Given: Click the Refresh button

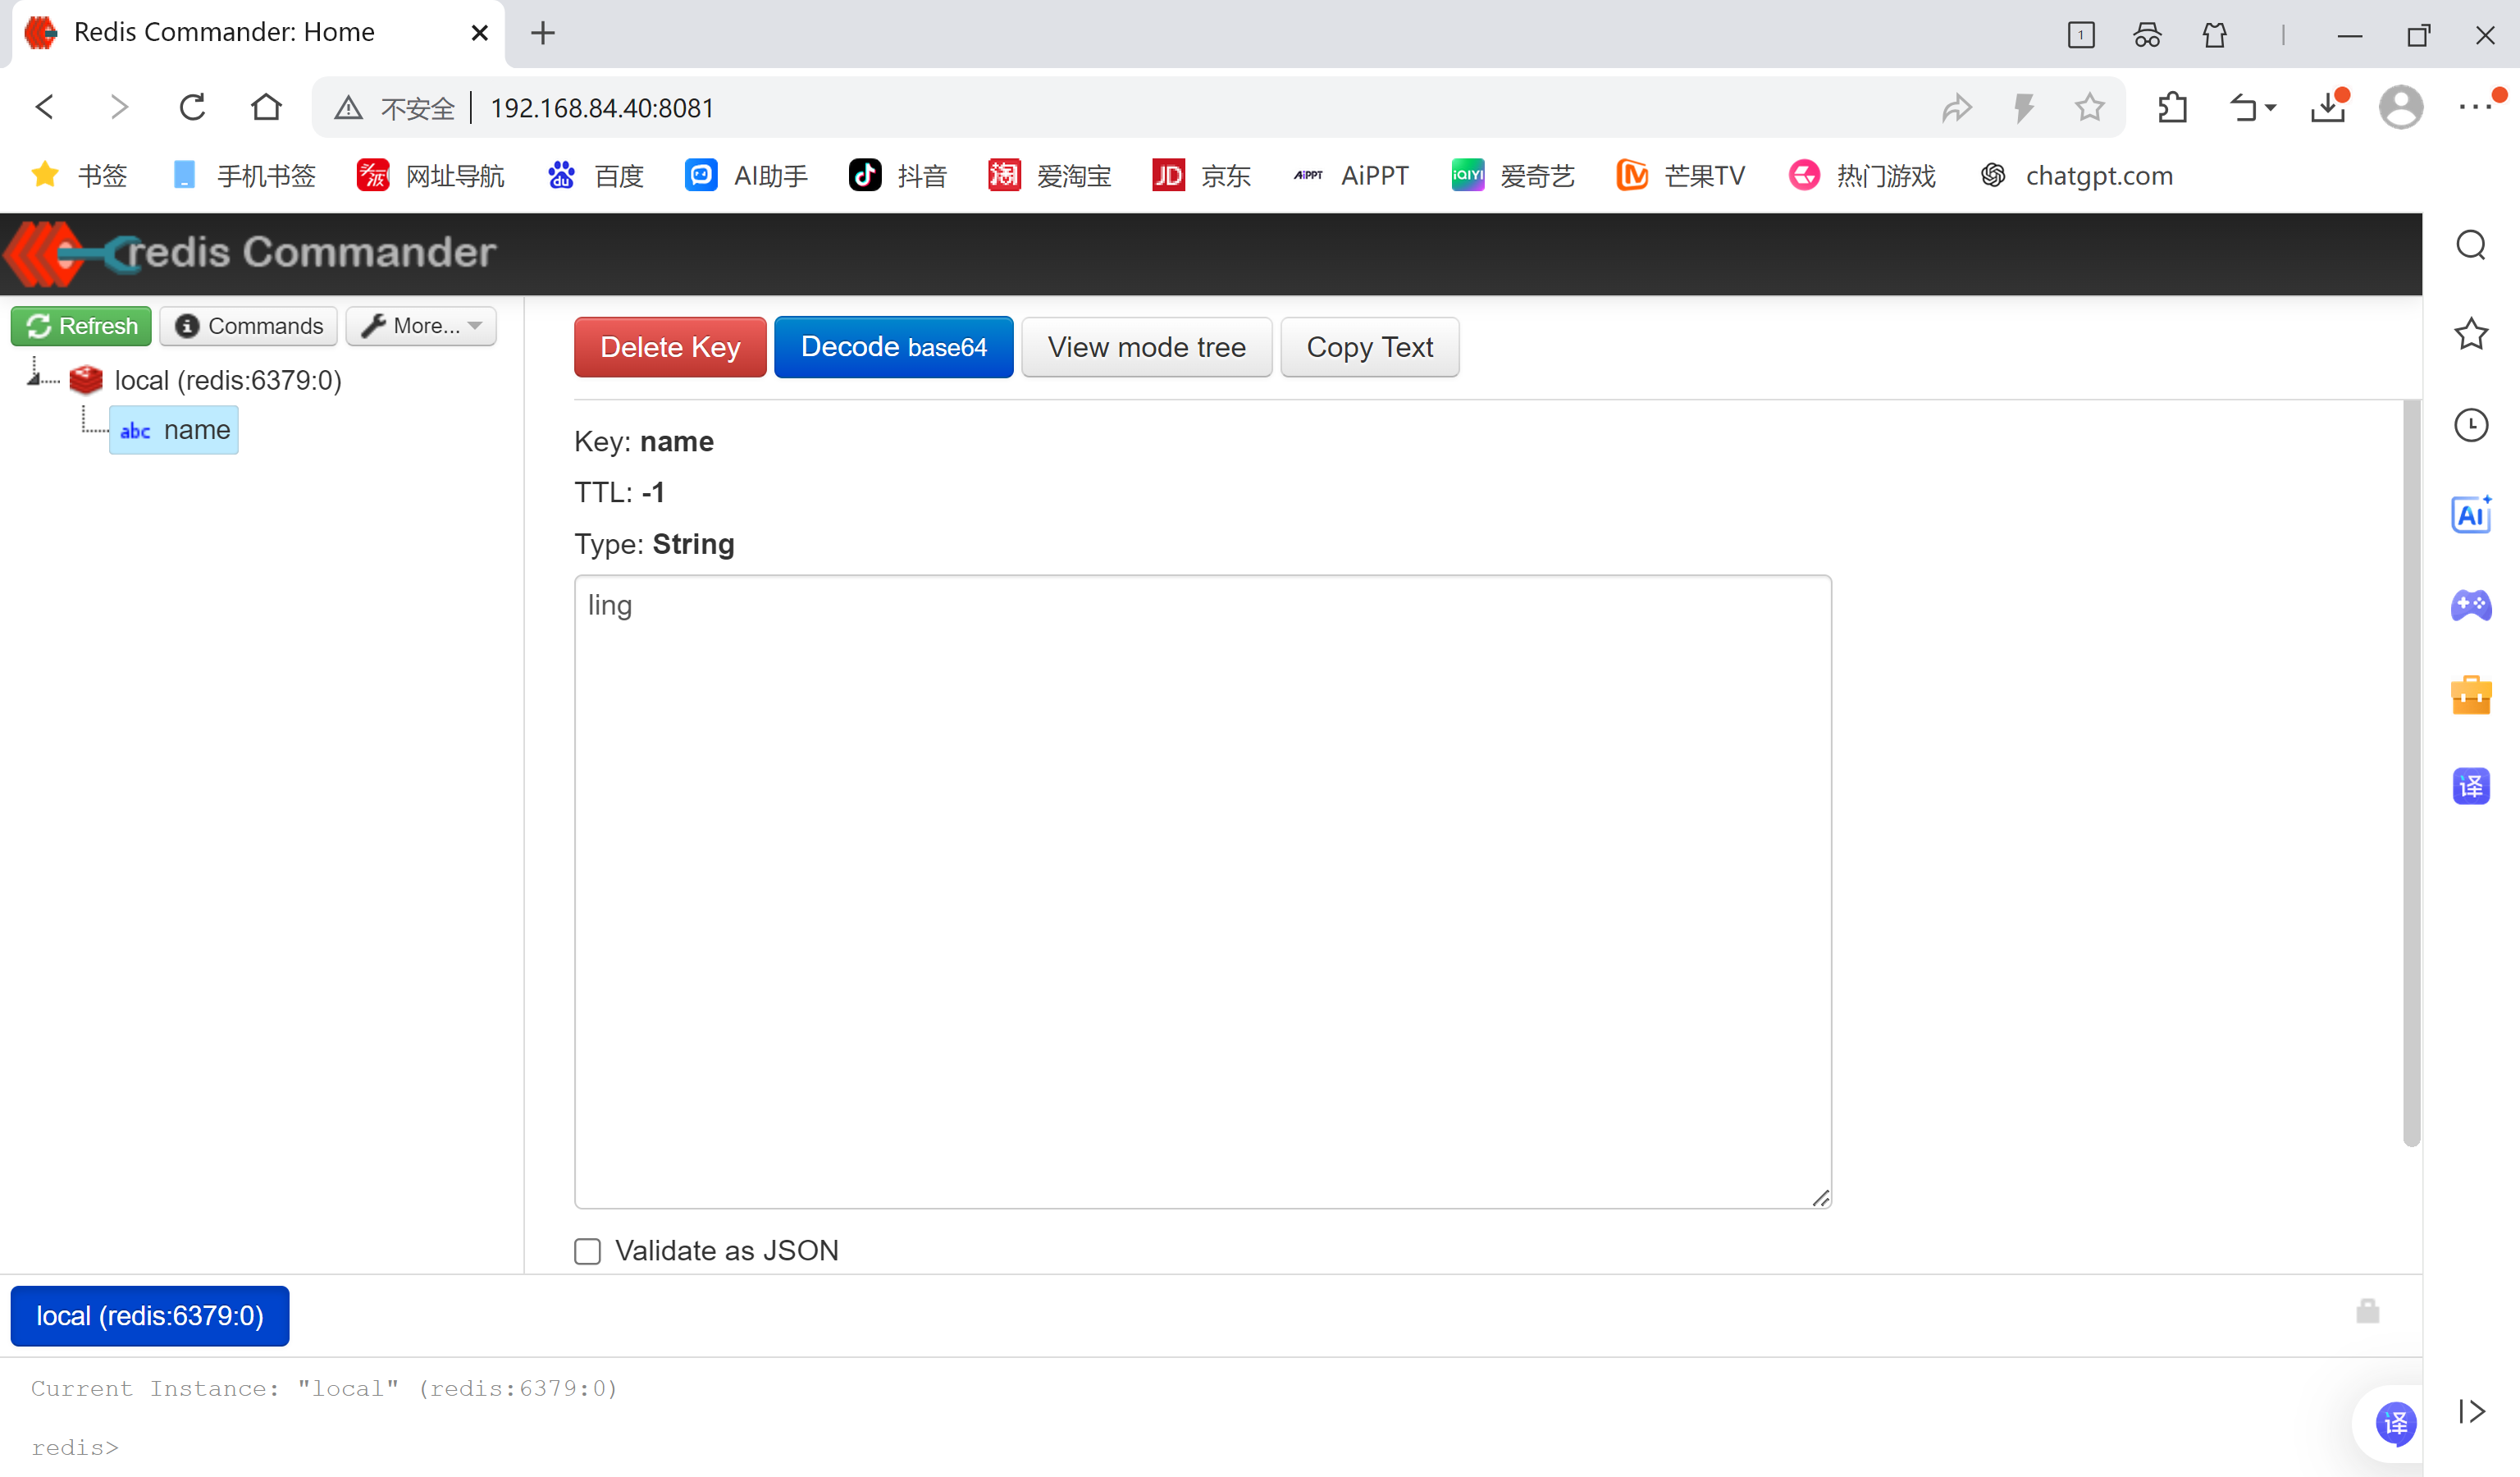Looking at the screenshot, I should 81,326.
